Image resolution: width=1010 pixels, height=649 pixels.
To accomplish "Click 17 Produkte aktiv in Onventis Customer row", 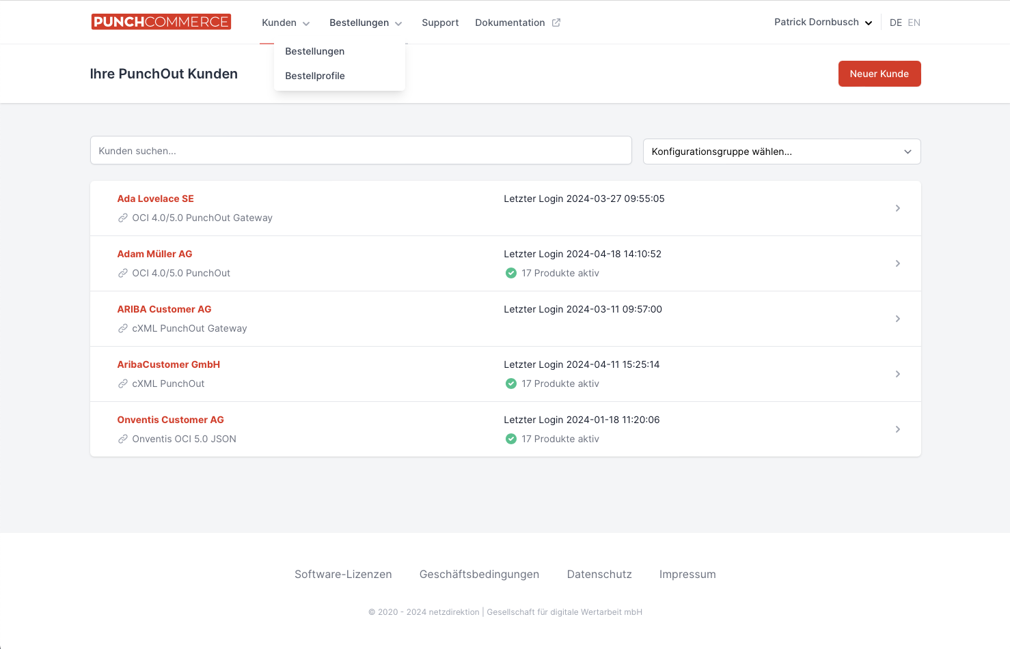I will (560, 439).
